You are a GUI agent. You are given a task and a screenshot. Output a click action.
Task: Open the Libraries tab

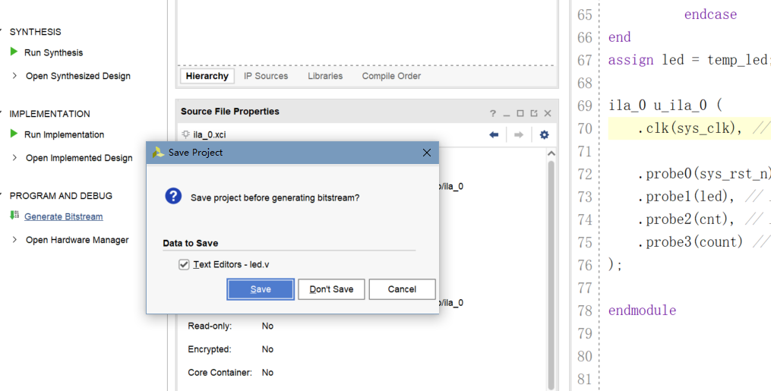pyautogui.click(x=325, y=76)
